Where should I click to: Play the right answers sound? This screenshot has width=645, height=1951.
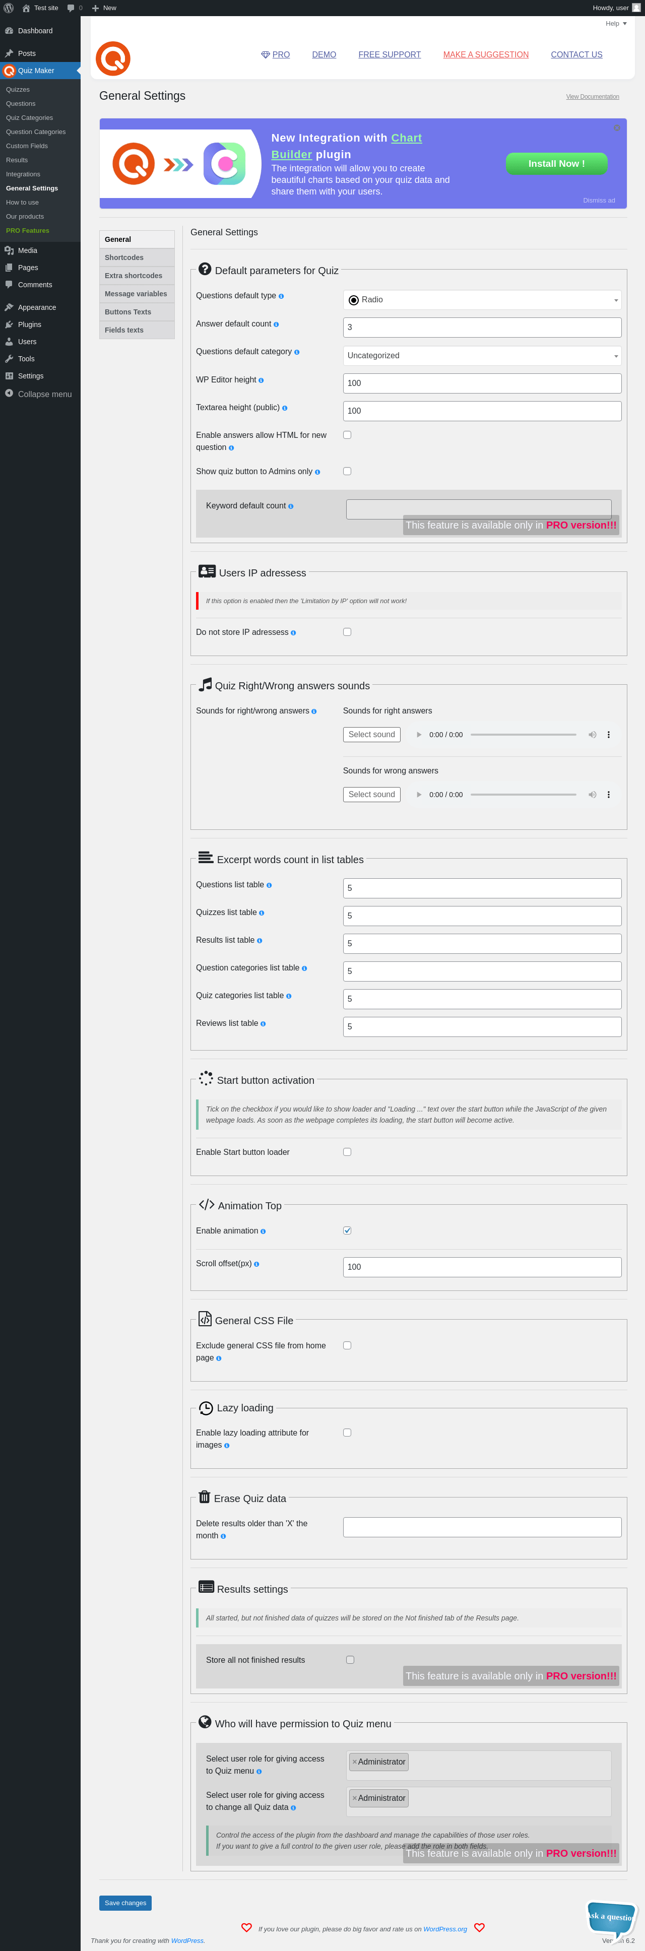click(x=419, y=735)
